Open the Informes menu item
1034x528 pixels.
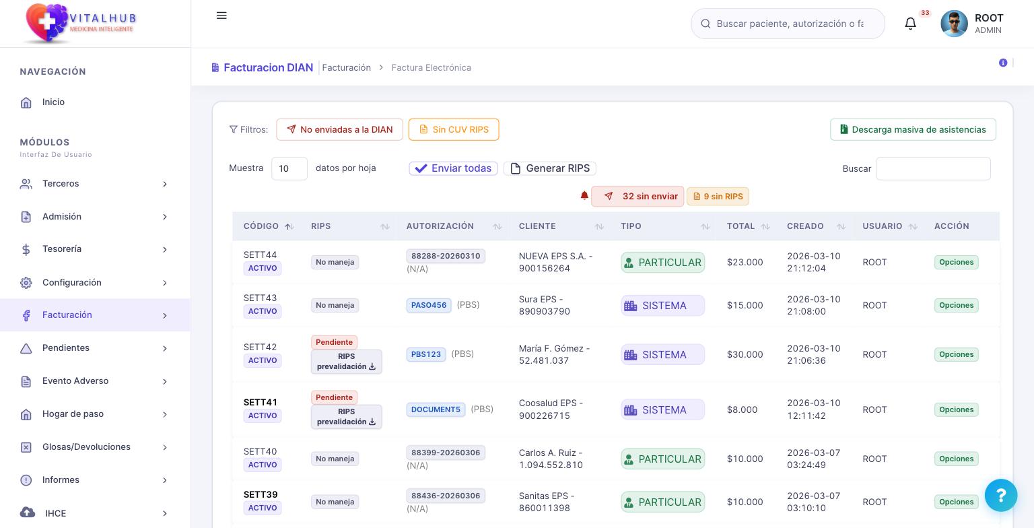[95, 480]
